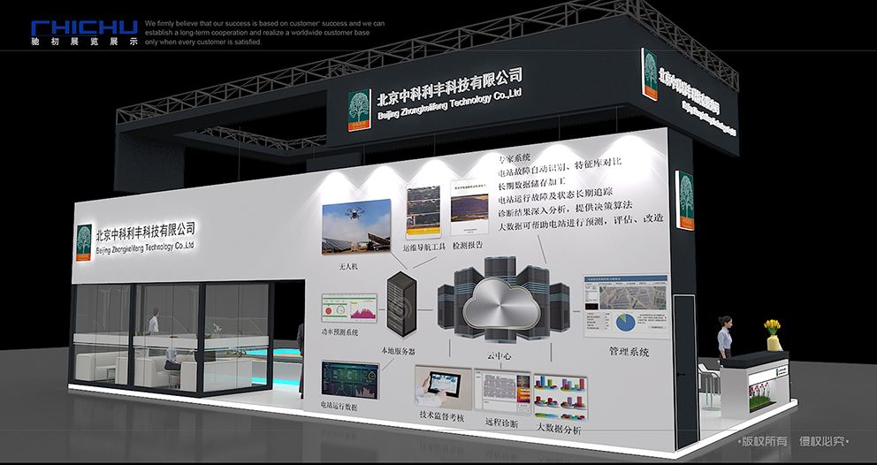
Task: Click the tree logo on the left white wall
Action: [x=84, y=242]
